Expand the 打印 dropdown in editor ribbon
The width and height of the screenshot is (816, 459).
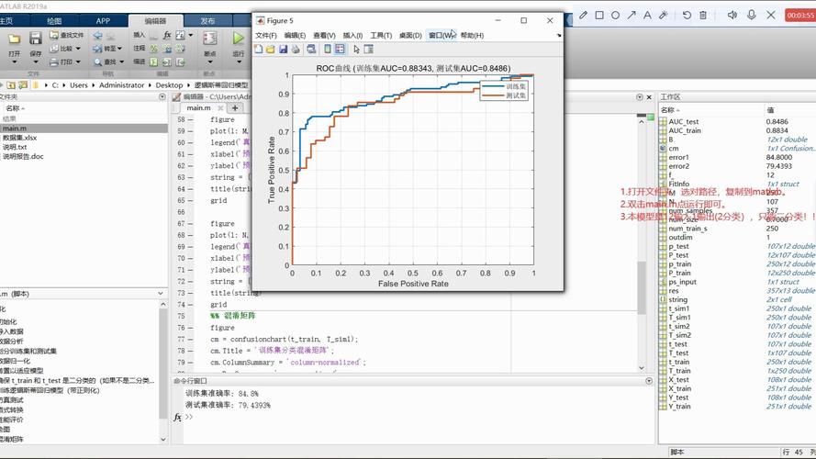point(79,62)
